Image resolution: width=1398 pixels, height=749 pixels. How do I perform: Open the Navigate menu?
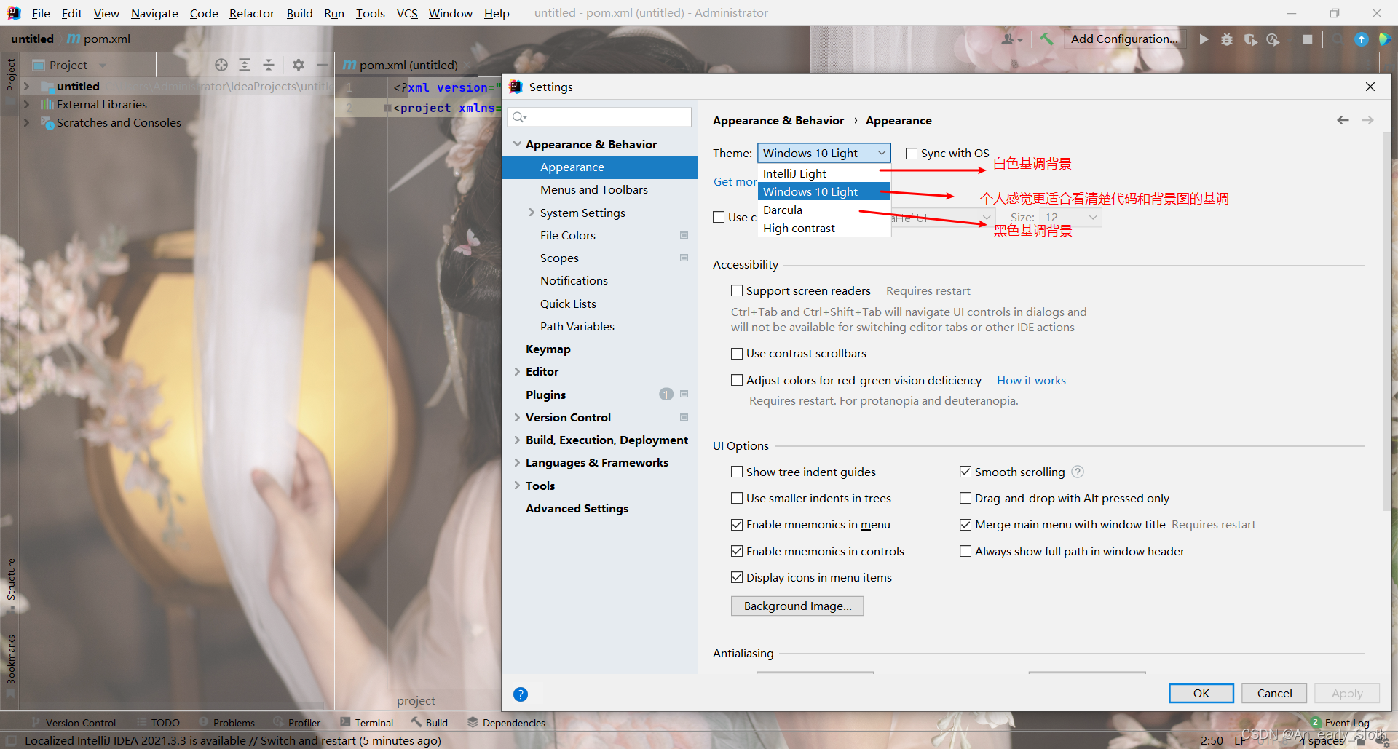[x=154, y=13]
